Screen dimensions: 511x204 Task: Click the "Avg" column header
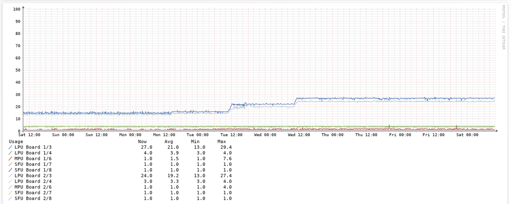(x=169, y=141)
